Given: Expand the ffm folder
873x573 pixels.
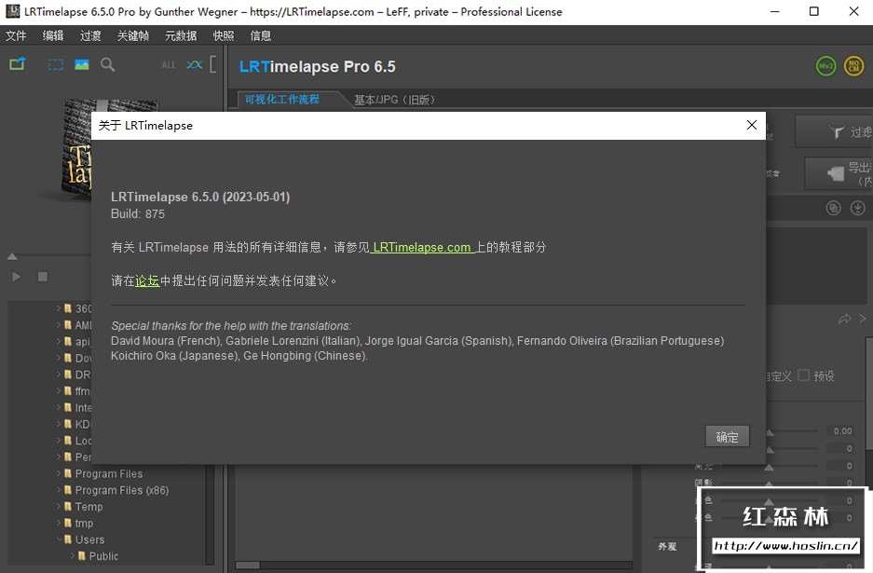Looking at the screenshot, I should point(59,391).
